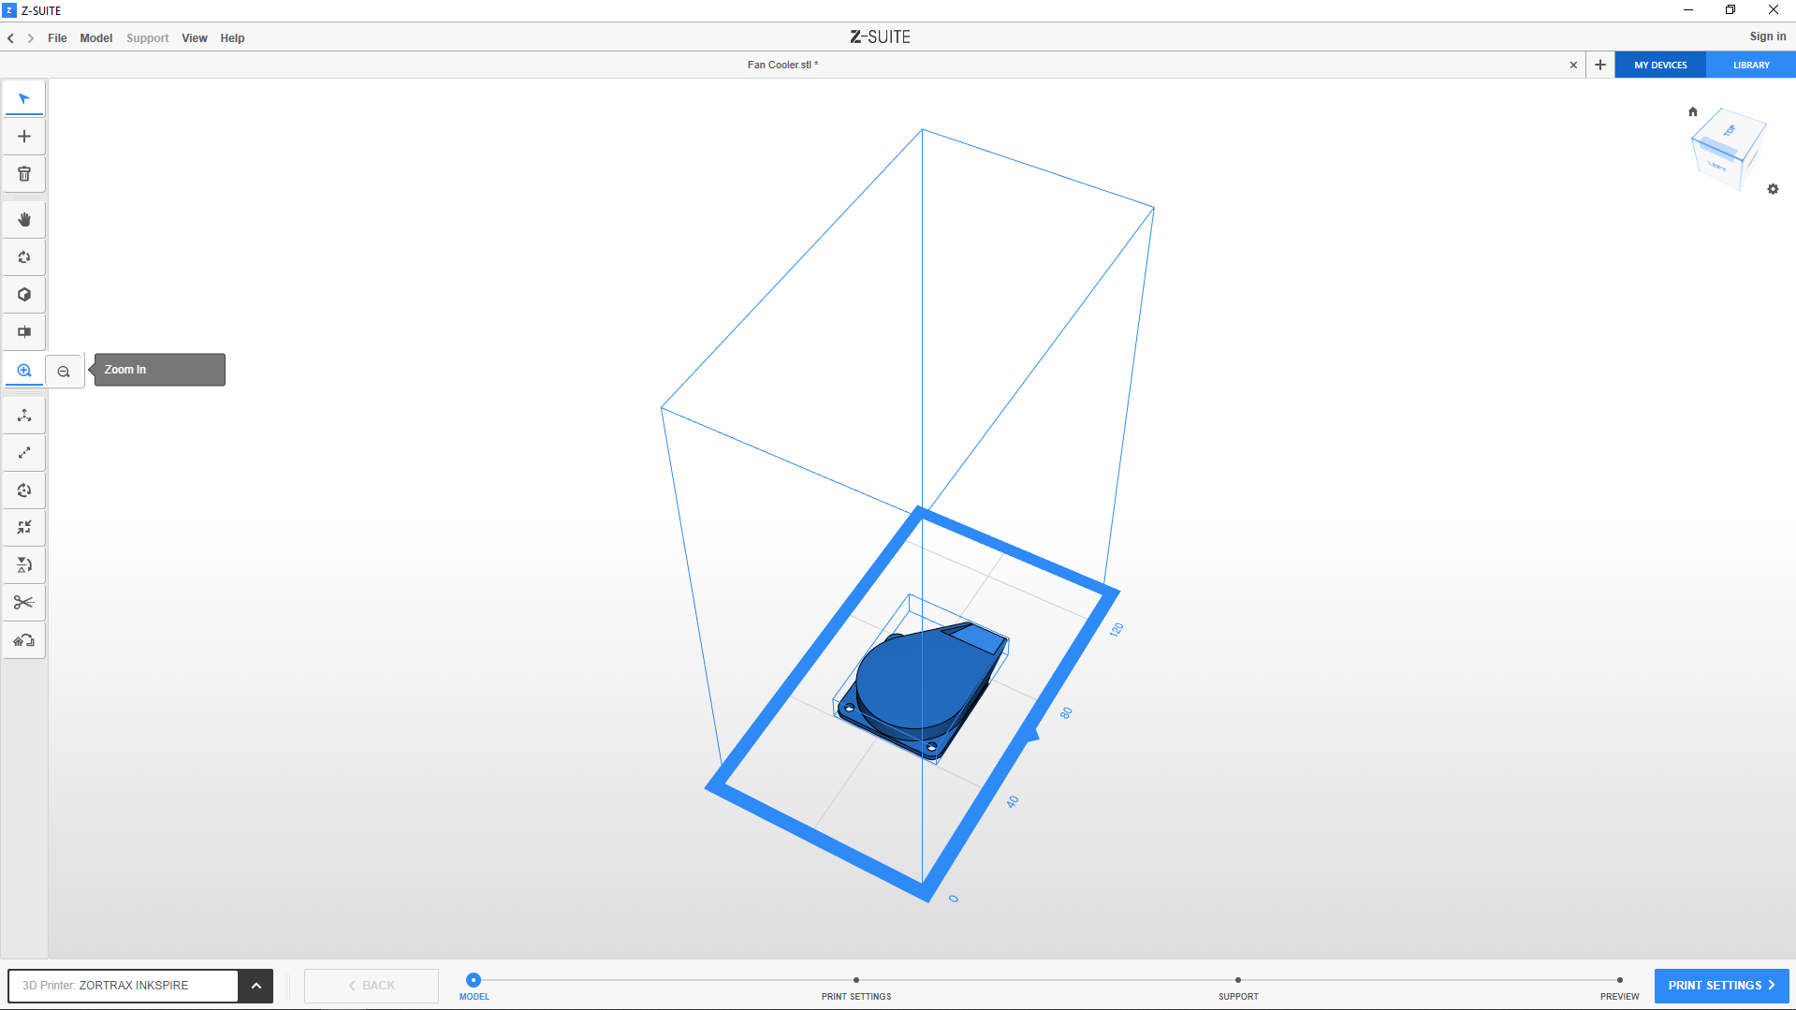Click the Sign in link
The image size is (1796, 1010).
(x=1767, y=37)
